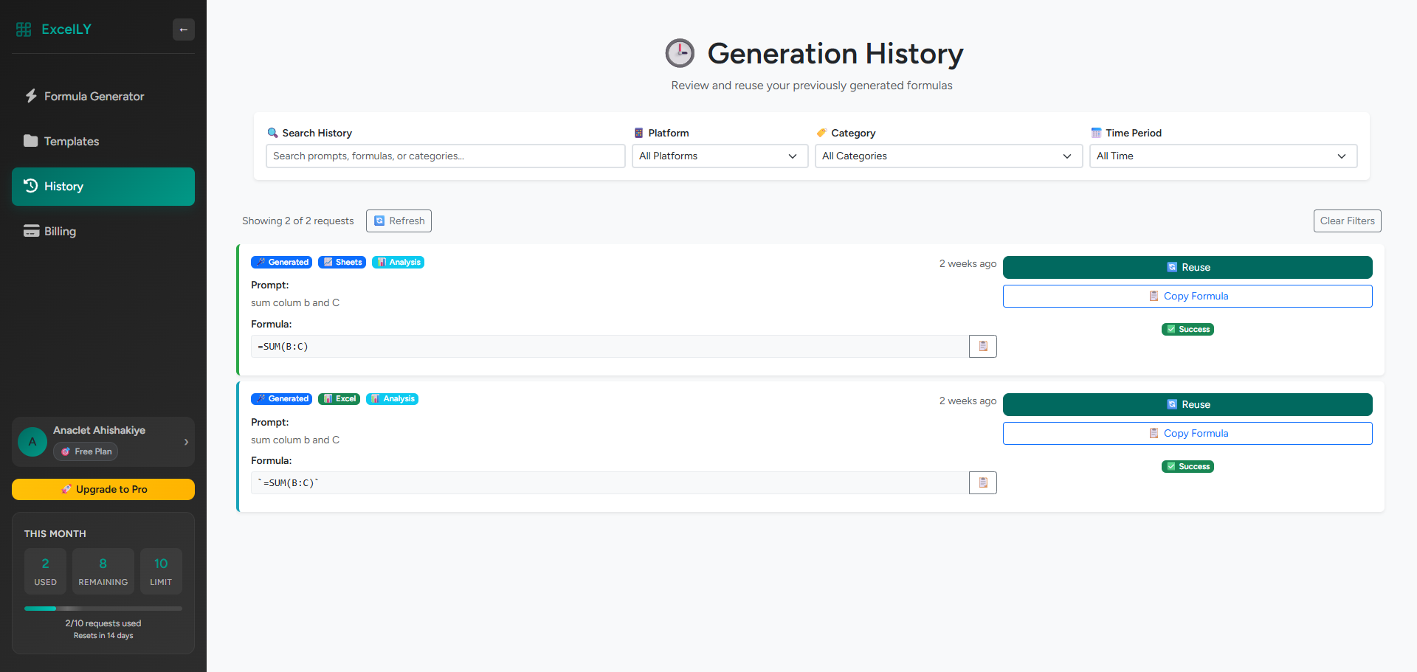Viewport: 1417px width, 672px height.
Task: Click the Analysis badge on the first request
Action: tap(398, 262)
